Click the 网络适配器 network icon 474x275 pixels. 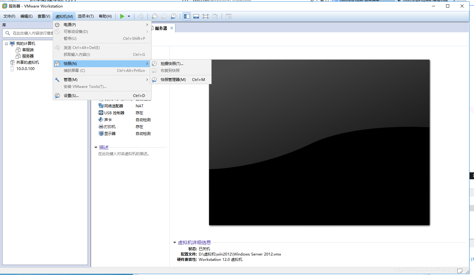click(101, 106)
